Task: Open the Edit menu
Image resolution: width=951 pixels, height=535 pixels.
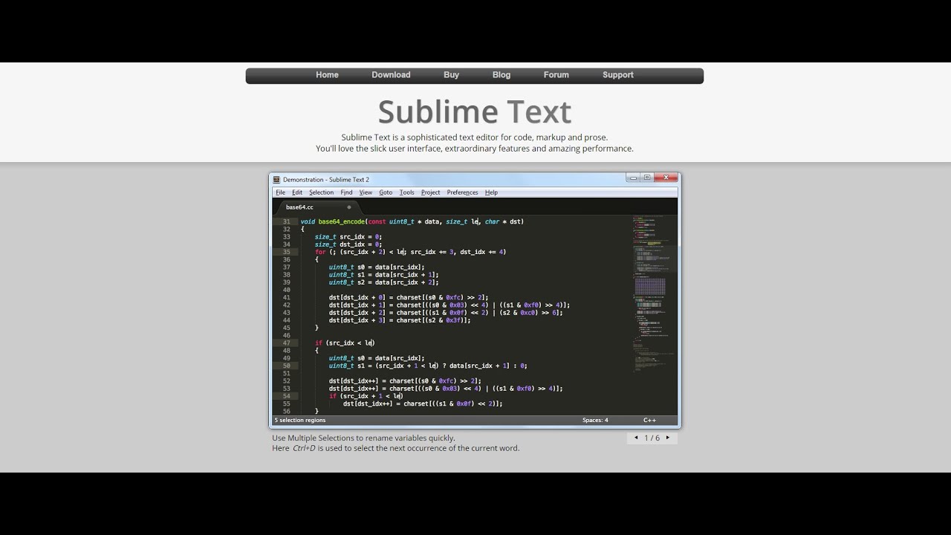Action: [297, 192]
